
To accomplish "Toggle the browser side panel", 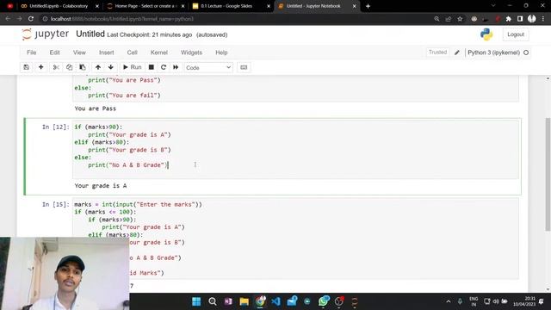I will [520, 19].
